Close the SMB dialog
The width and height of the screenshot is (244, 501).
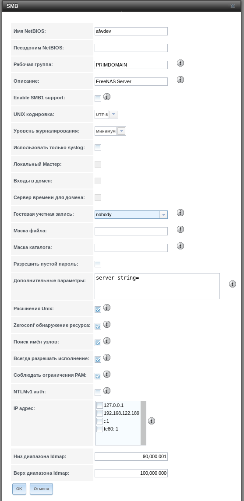(233, 6)
